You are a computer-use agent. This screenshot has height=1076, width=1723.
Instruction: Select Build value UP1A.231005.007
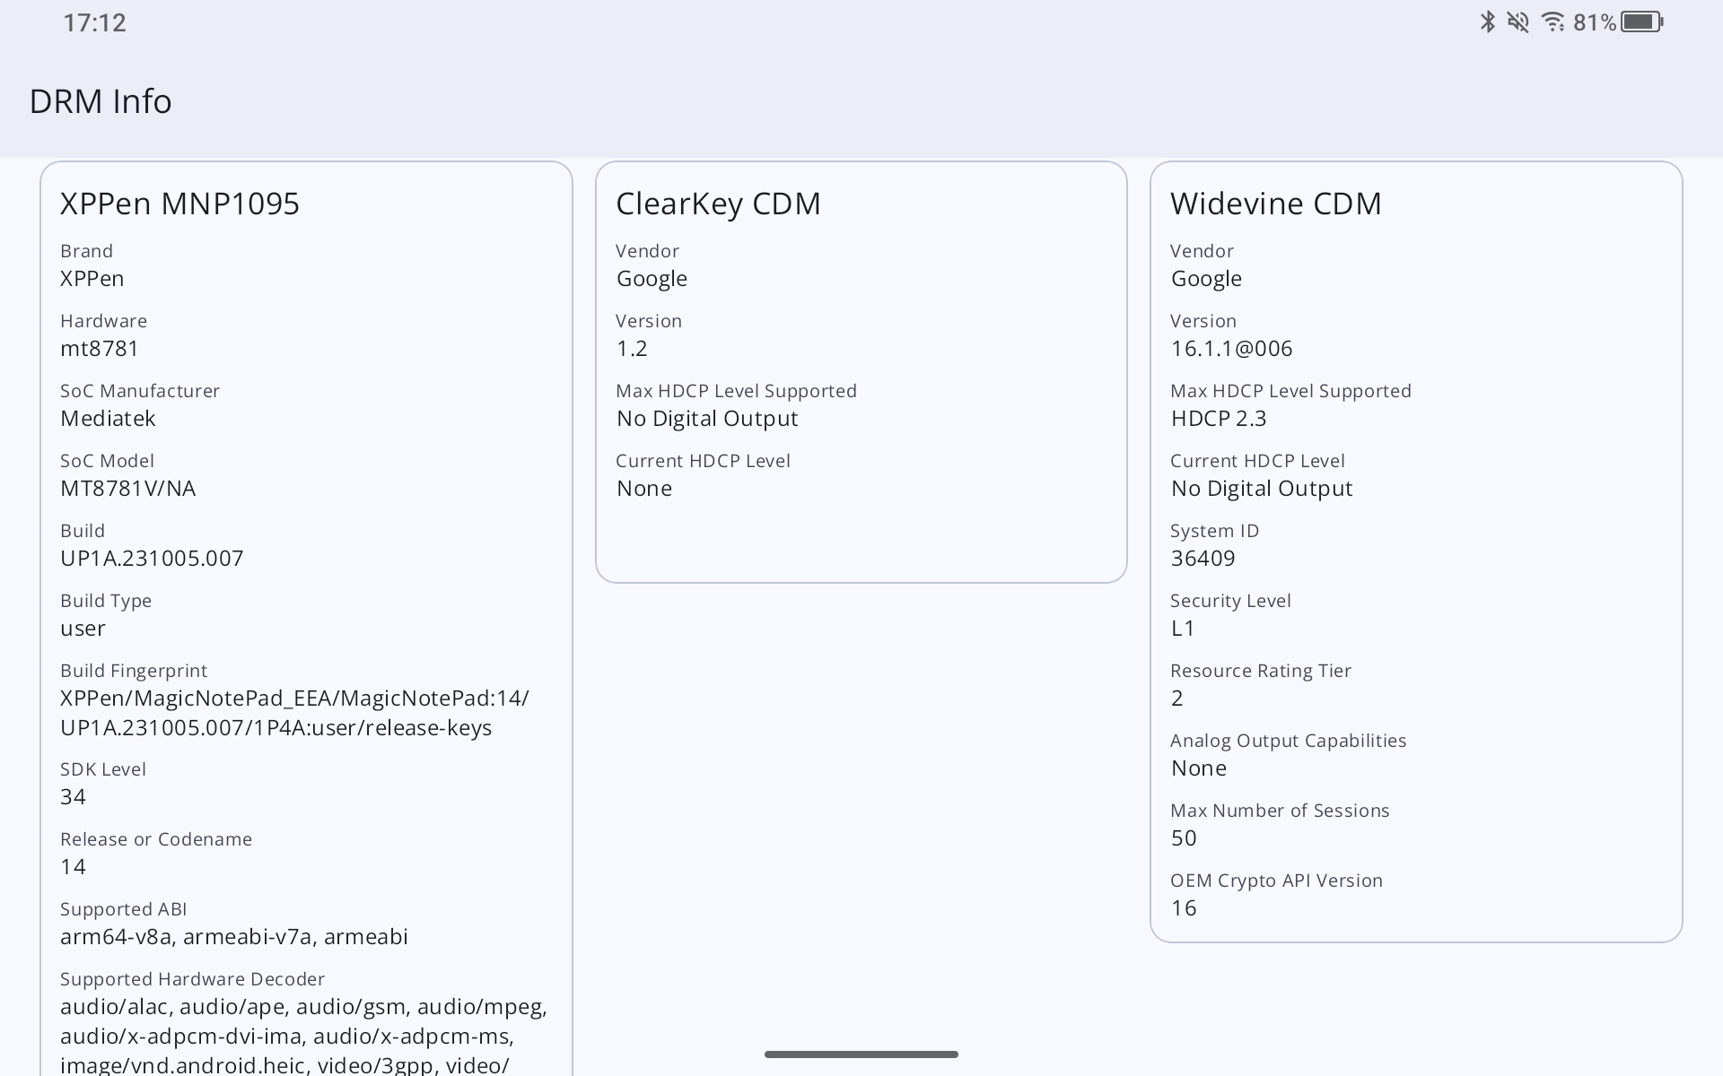click(152, 558)
